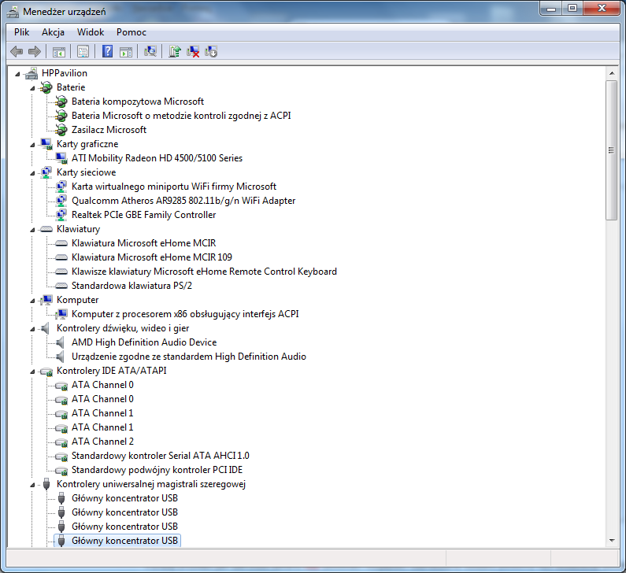Image resolution: width=626 pixels, height=573 pixels.
Task: Click the Kontrolery IDE ATA/ATAPI category icon
Action: 46,372
